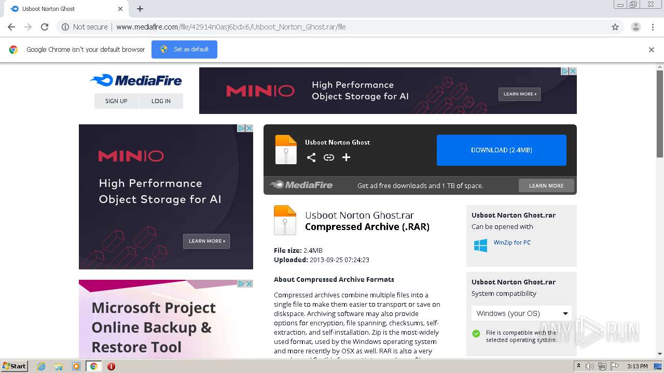Open the Chrome three-dot menu
The image size is (664, 373).
point(653,27)
